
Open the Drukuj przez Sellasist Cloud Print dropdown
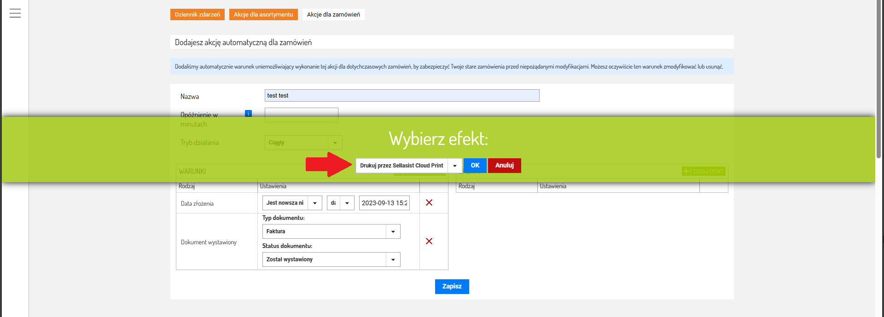(x=409, y=166)
